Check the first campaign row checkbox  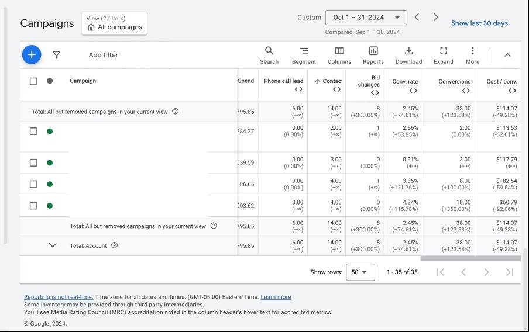33,131
